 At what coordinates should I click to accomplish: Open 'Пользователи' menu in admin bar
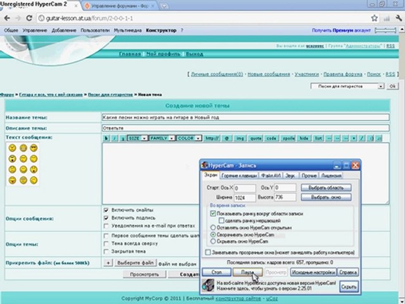[95, 30]
